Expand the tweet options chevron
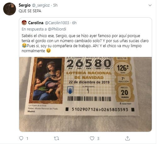159x144 pixels. (x=150, y=5)
